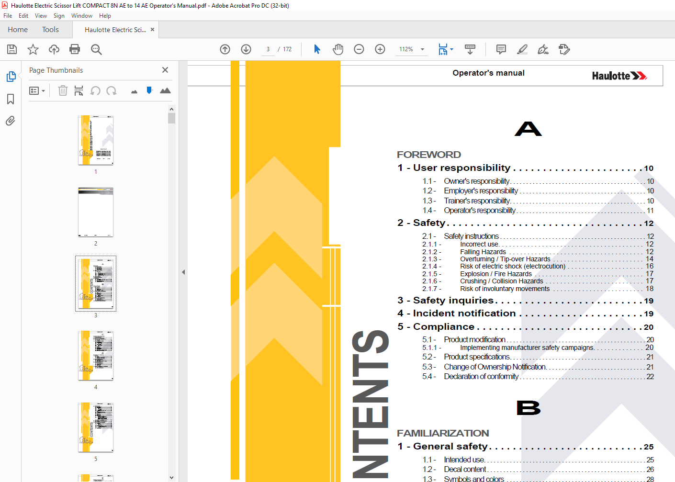Select the Haulotte Electric Sci... document tab
This screenshot has width=675, height=482.
[115, 30]
